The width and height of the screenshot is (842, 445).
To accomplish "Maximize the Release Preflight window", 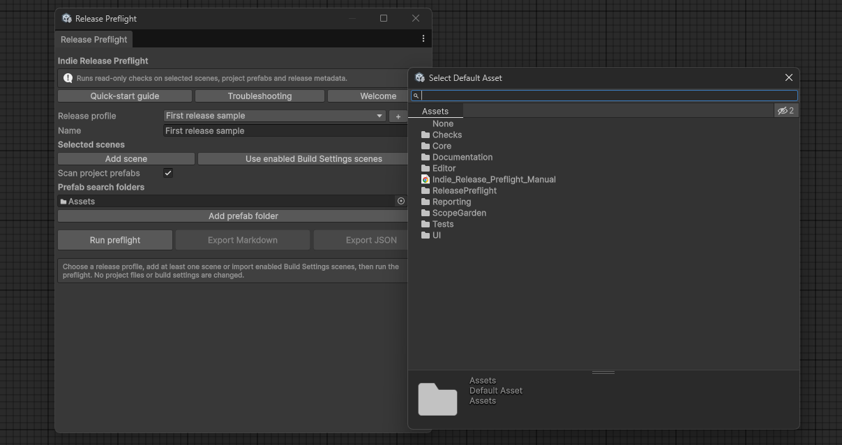I will pyautogui.click(x=384, y=19).
